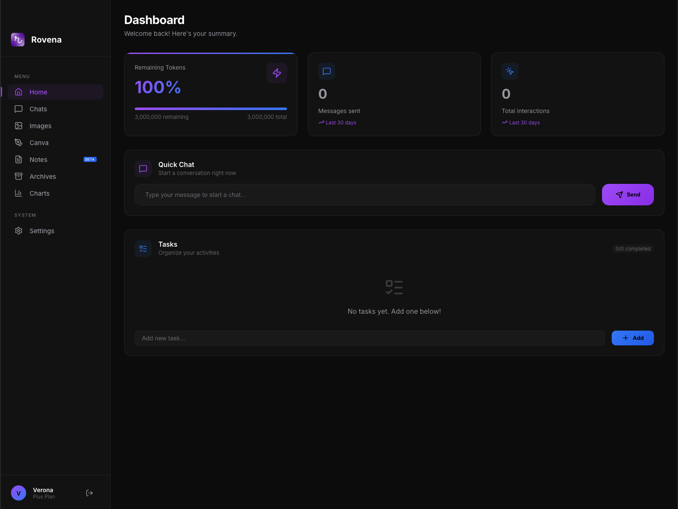Click the 'Remaining Tokens' label

pos(160,67)
